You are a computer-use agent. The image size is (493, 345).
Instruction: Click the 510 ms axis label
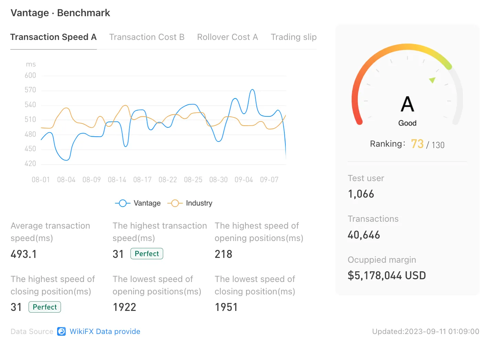30,119
